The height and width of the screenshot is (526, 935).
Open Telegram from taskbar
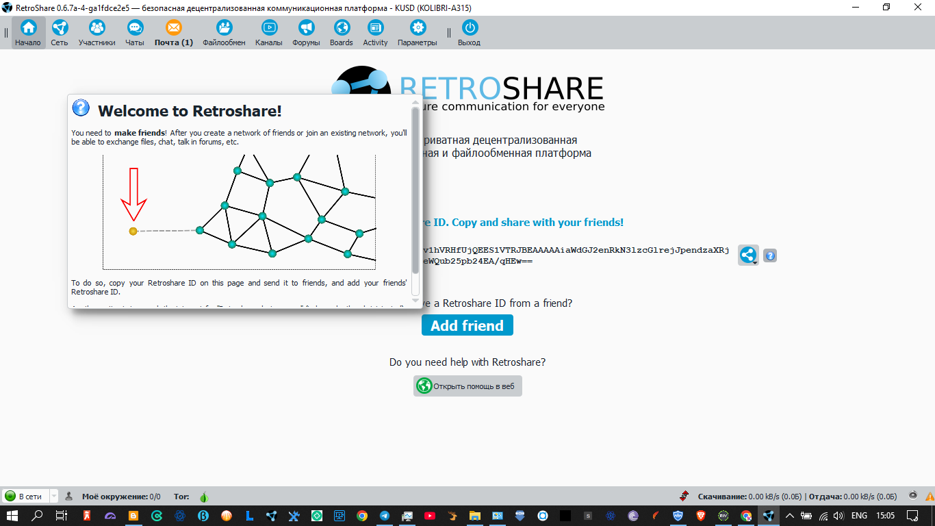[384, 516]
